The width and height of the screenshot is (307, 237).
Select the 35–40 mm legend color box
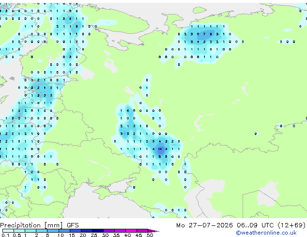[x=120, y=231]
